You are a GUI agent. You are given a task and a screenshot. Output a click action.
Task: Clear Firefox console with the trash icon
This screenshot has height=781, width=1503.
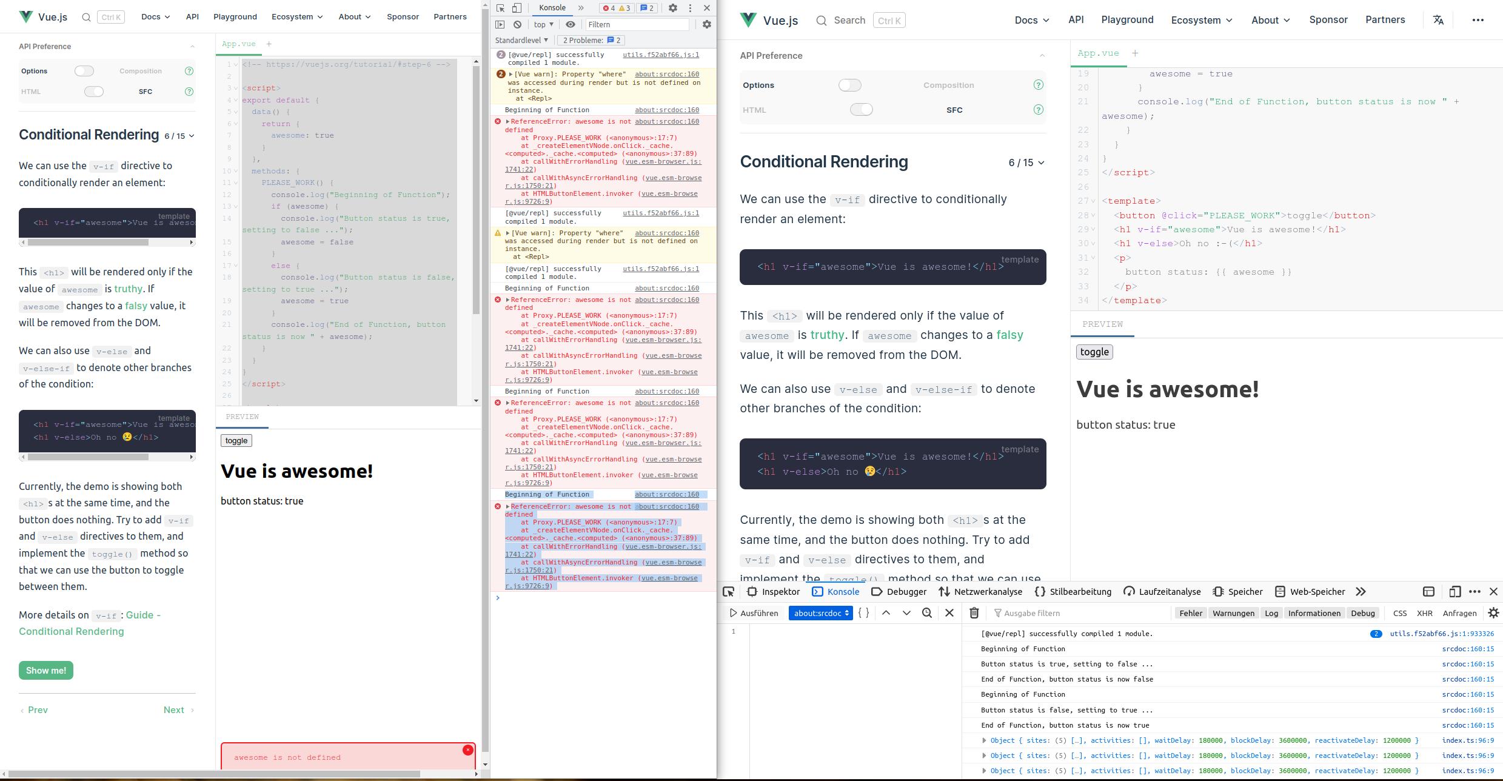[974, 613]
